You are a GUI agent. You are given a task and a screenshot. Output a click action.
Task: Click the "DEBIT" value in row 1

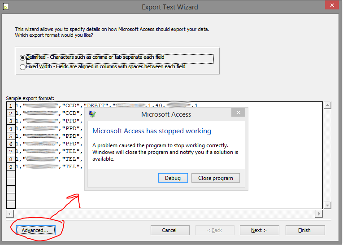coord(96,105)
